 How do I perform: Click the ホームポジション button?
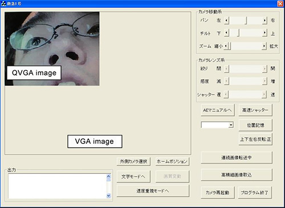(172, 161)
